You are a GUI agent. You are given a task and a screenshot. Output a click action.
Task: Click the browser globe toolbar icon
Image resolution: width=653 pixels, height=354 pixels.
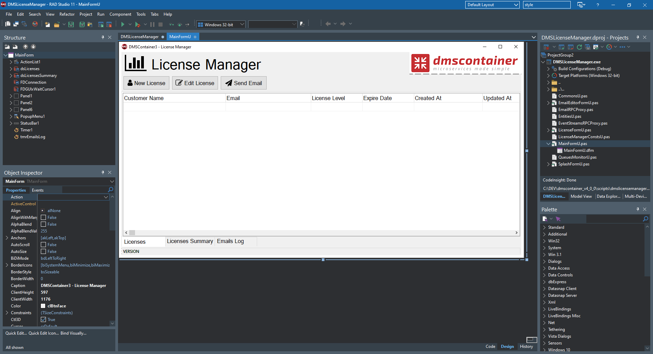[x=35, y=24]
